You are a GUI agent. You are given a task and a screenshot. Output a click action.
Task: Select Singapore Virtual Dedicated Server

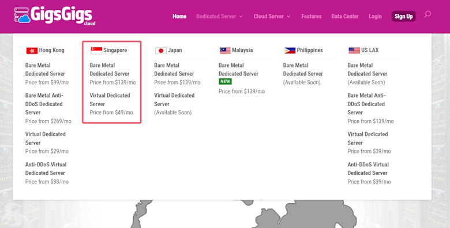click(110, 100)
